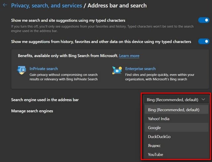Select YouTube from the dropdown list
This screenshot has width=212, height=162.
[x=177, y=154]
